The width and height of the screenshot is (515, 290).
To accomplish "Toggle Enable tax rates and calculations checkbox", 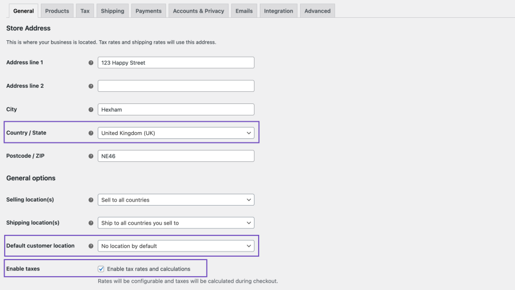I will [101, 269].
